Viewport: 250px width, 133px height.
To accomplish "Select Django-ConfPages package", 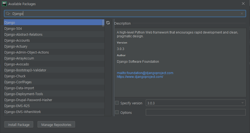I will [x=54, y=82].
